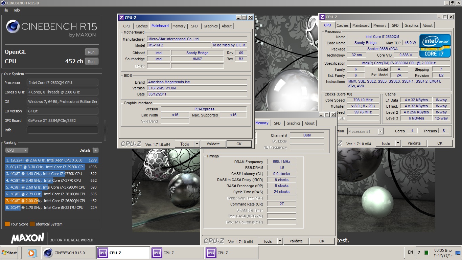This screenshot has width=462, height=260.
Task: Click Tools button in CPU-Z CPU window
Action: point(386,143)
